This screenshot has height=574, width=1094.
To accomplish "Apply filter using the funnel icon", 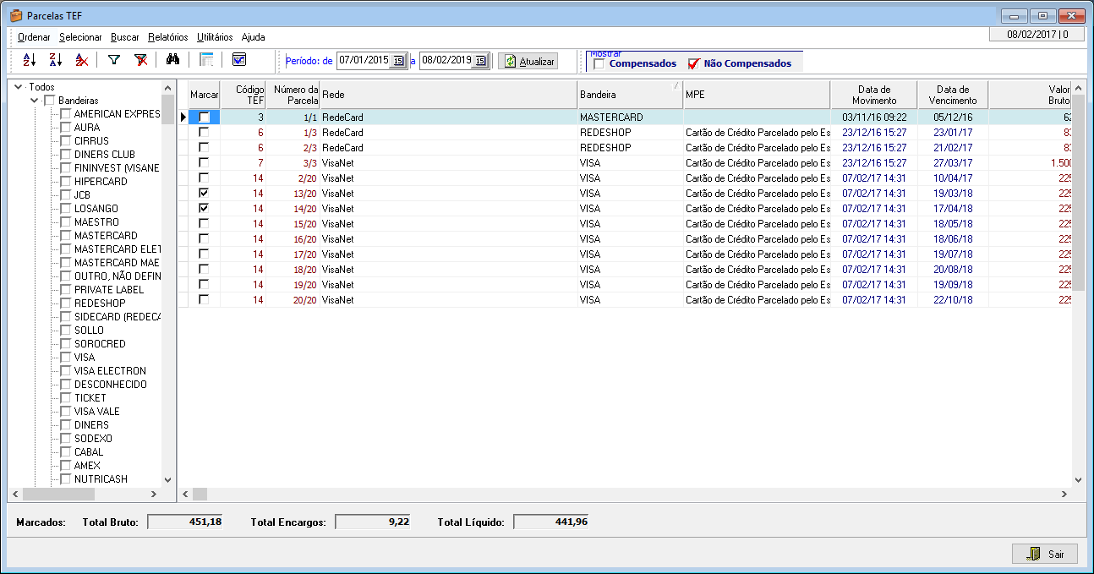I will [x=114, y=60].
